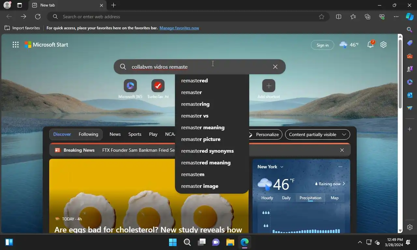Open sidebar Outlook icon
Screen dimensions: 417x250
point(410,95)
